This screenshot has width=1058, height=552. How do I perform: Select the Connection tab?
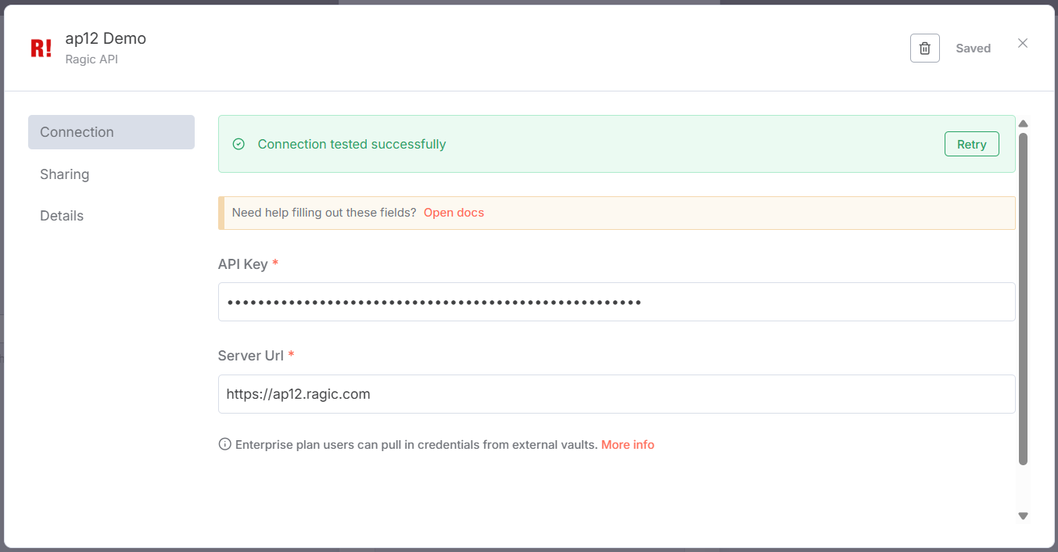111,132
